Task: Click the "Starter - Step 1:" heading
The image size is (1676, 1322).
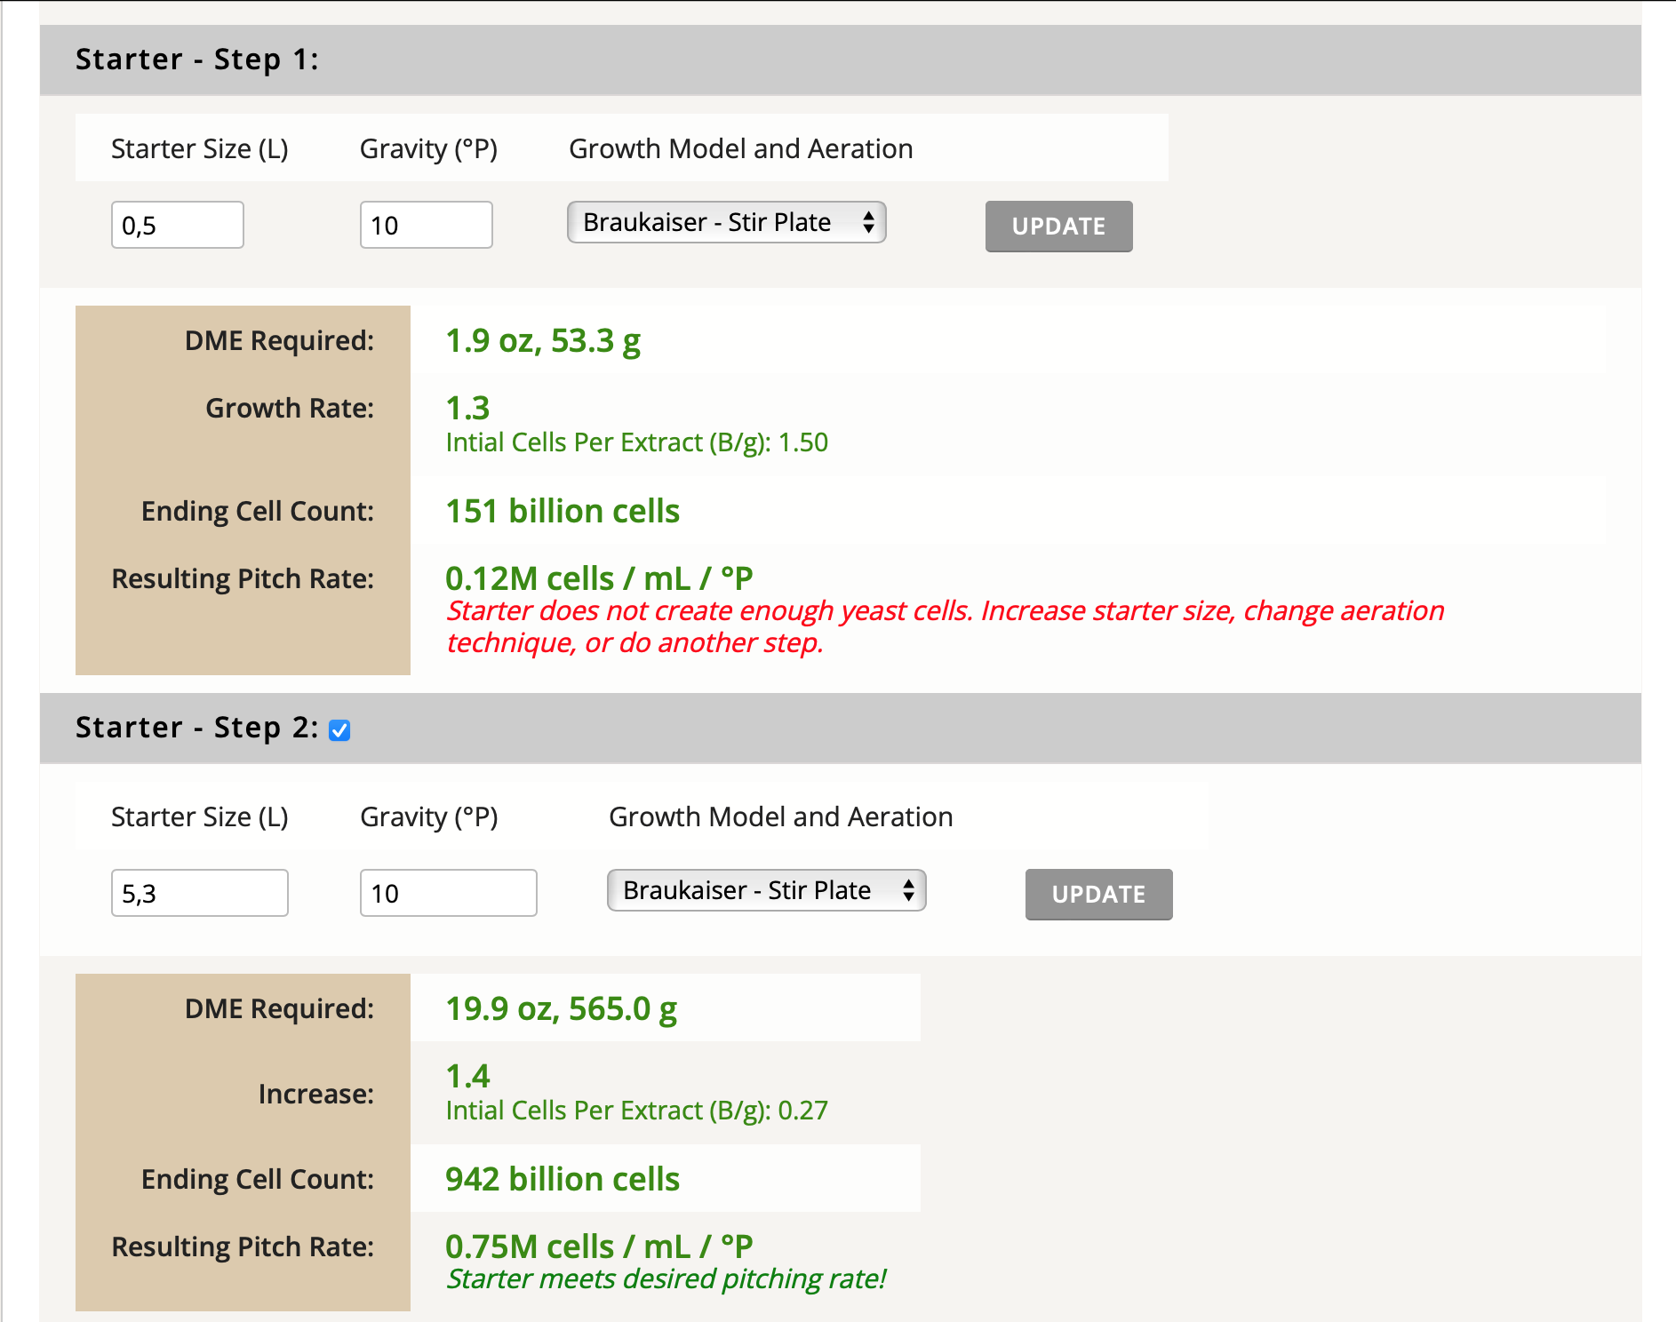Action: tap(196, 60)
